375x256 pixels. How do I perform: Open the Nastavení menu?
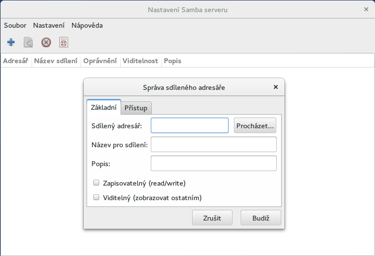click(x=49, y=25)
